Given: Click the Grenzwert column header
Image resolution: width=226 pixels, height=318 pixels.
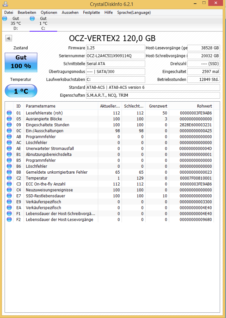Looking at the screenshot, I should pos(157,106).
